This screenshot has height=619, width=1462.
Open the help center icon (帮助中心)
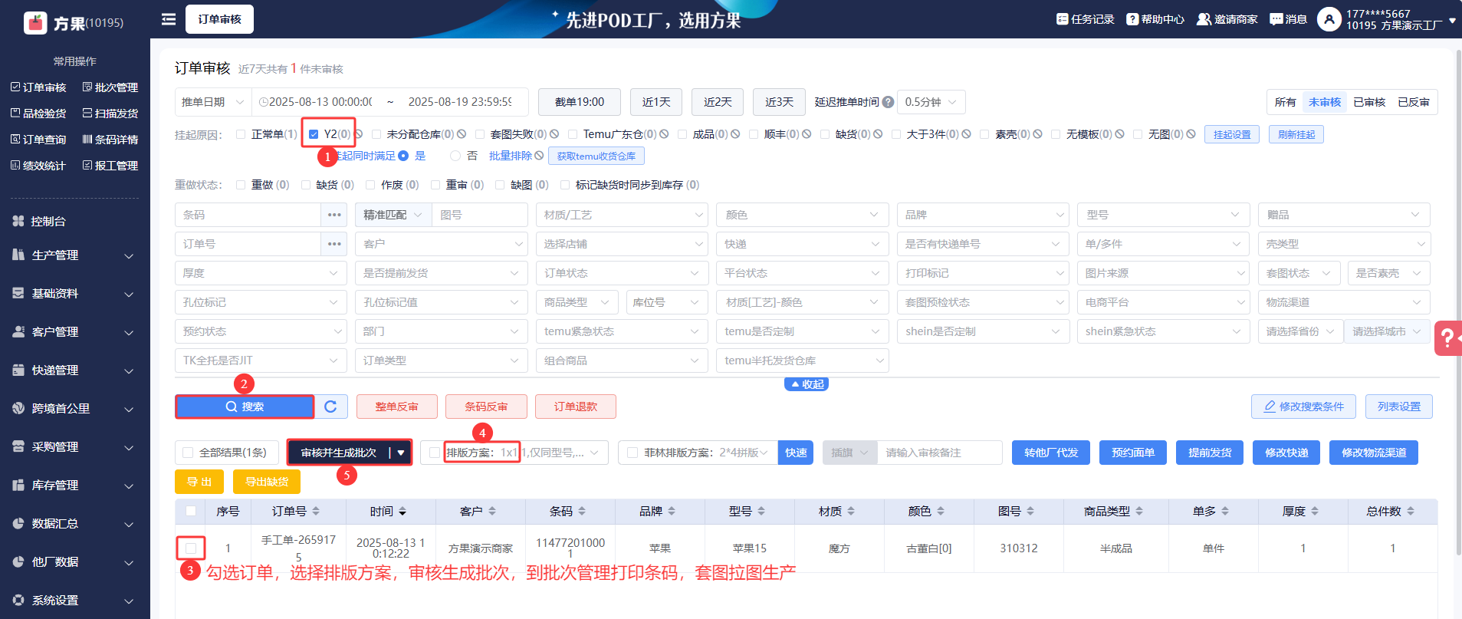pyautogui.click(x=1132, y=19)
